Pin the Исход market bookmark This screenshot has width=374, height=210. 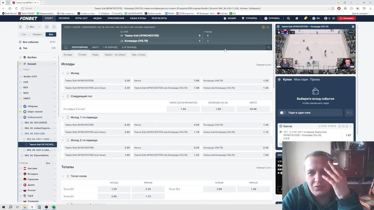coord(68,73)
